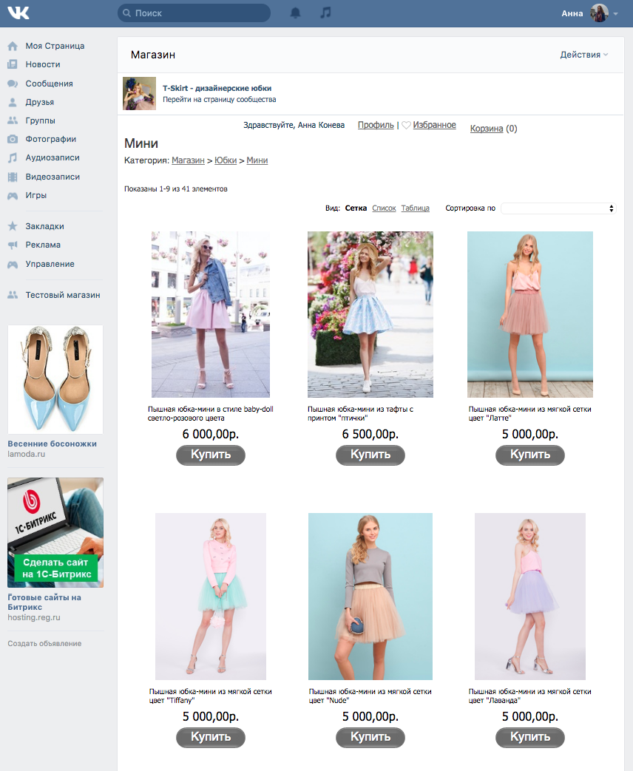Click the Фотографии camera icon in sidebar
The width and height of the screenshot is (633, 771).
[13, 139]
